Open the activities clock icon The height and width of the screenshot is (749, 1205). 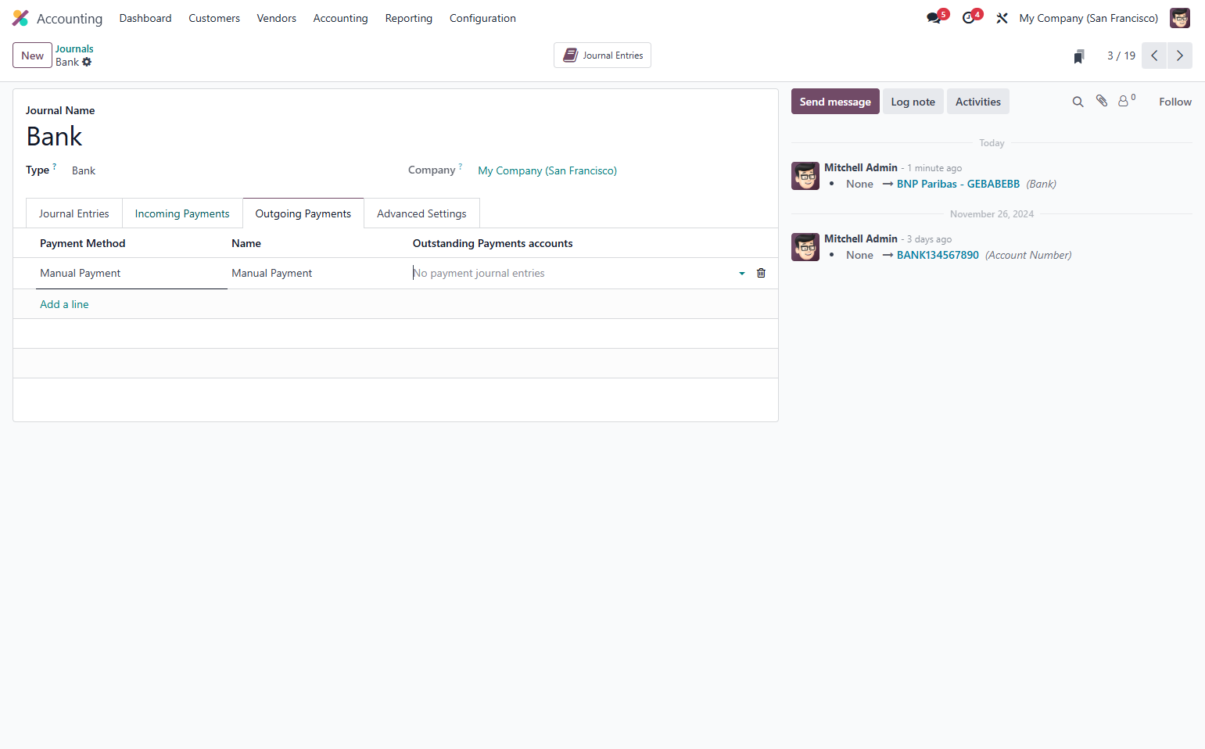(970, 18)
